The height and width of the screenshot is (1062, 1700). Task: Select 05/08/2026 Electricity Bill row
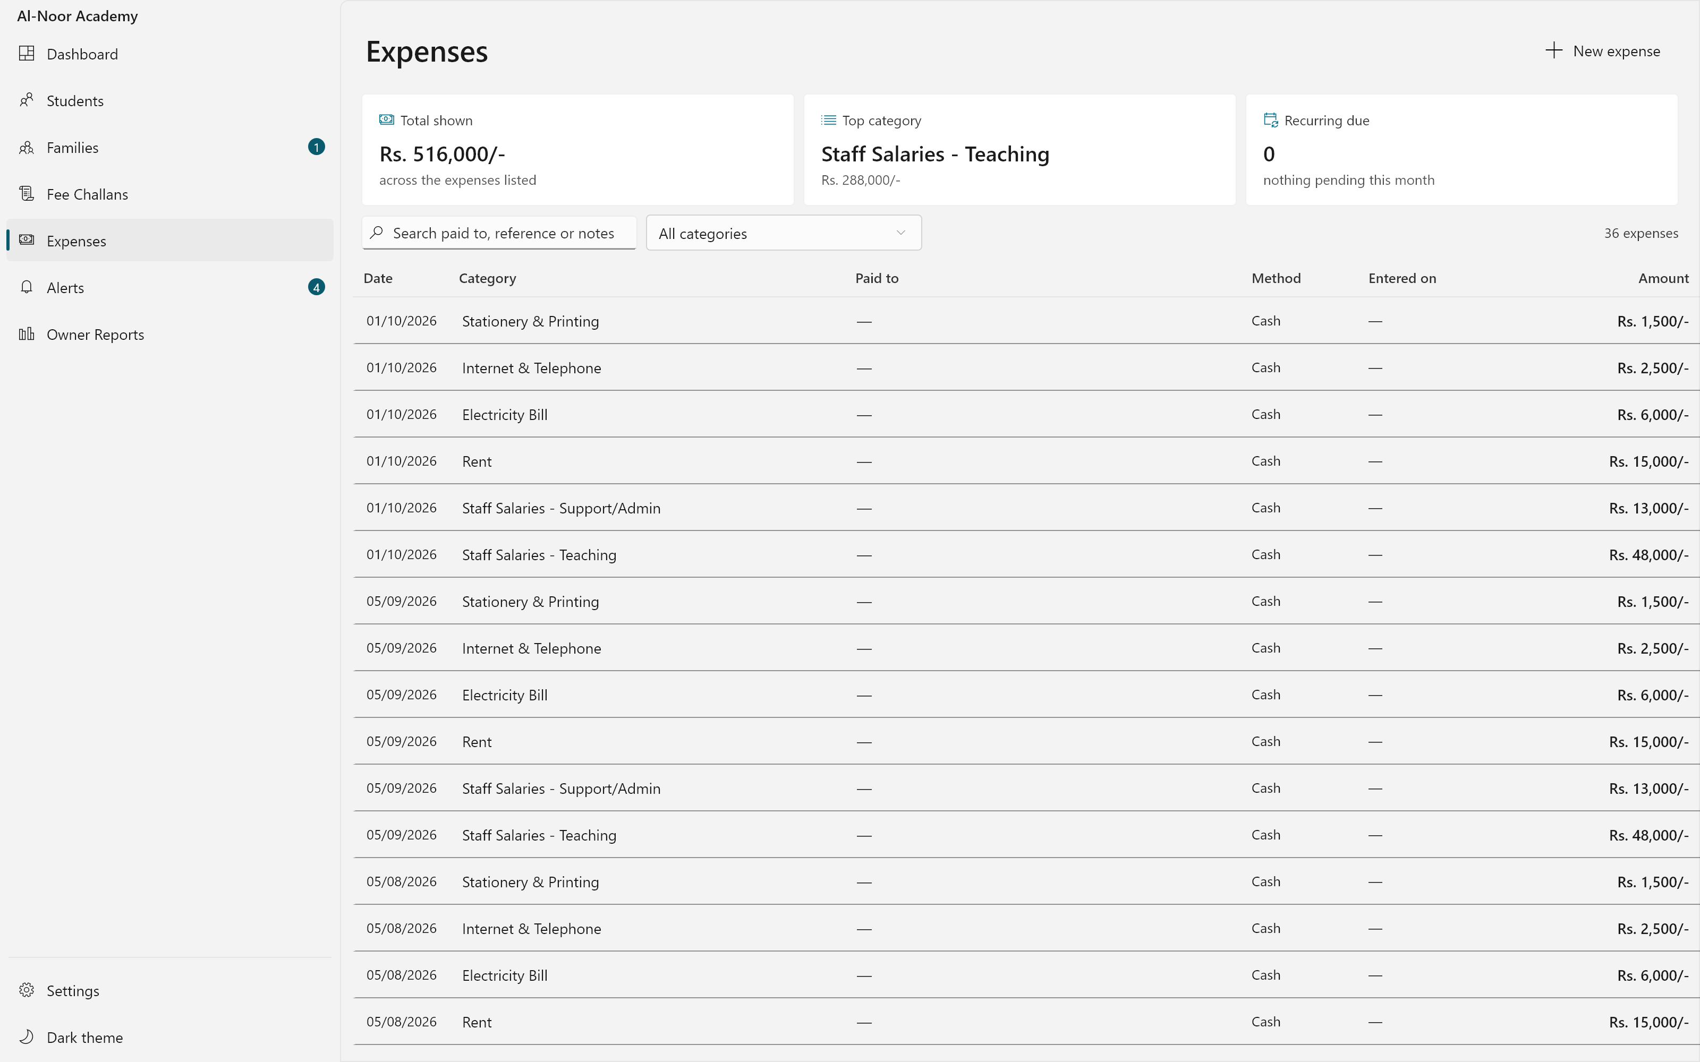pos(1026,975)
